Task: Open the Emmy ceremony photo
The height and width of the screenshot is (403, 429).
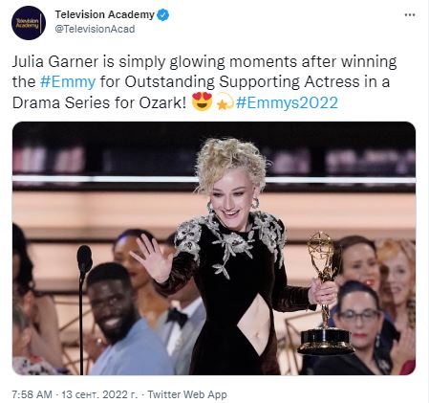Action: pos(214,248)
